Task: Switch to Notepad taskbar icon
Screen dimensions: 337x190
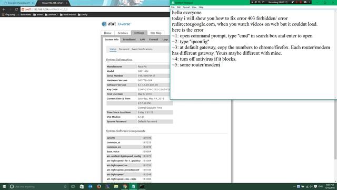Action: coord(133,186)
